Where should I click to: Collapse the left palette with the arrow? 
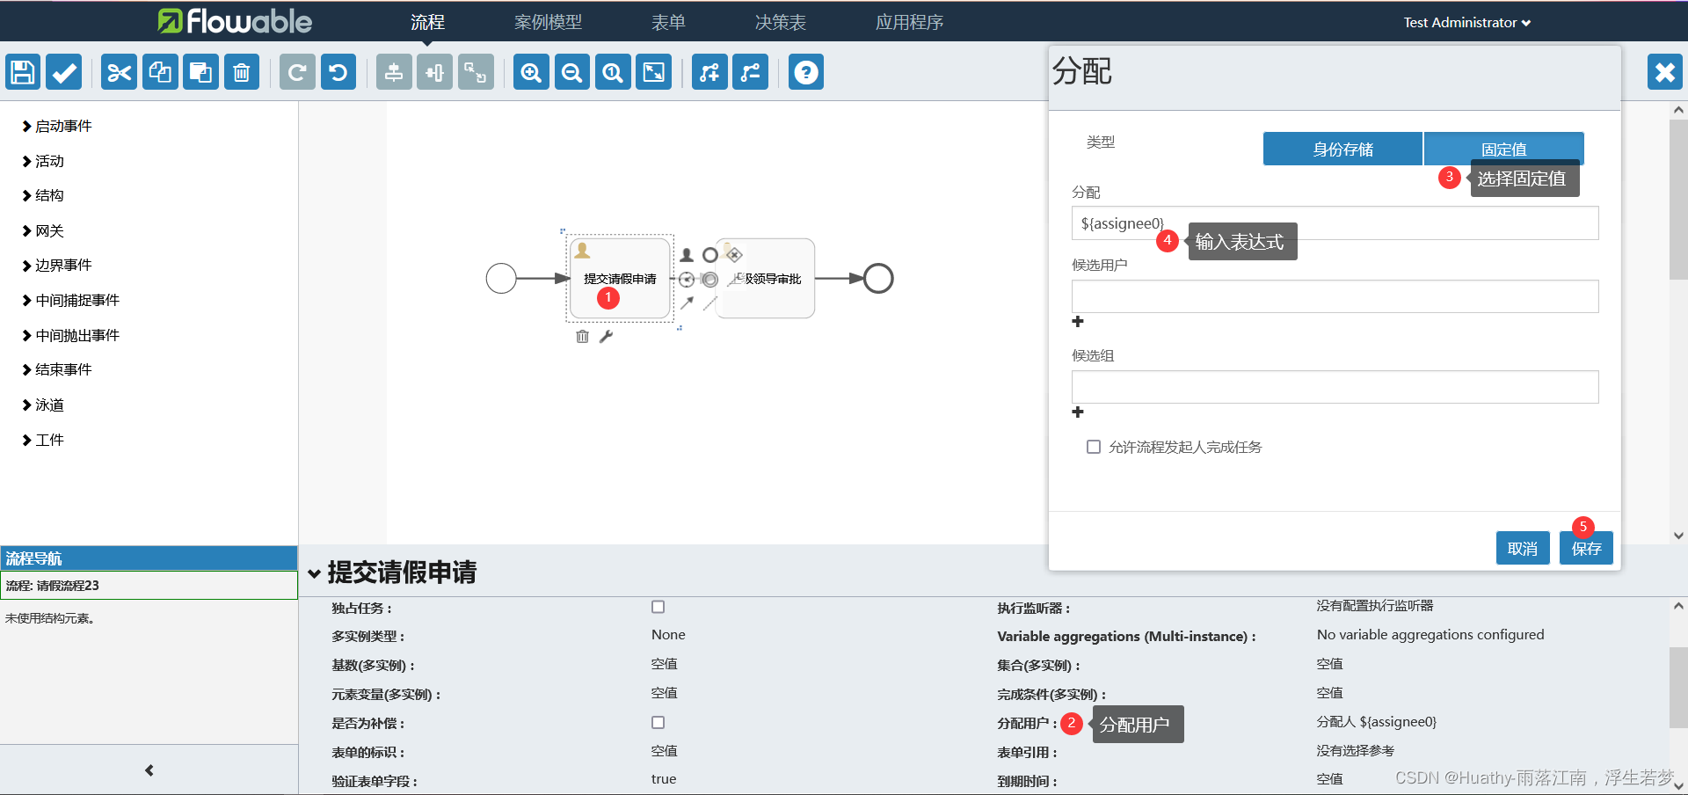pyautogui.click(x=149, y=770)
